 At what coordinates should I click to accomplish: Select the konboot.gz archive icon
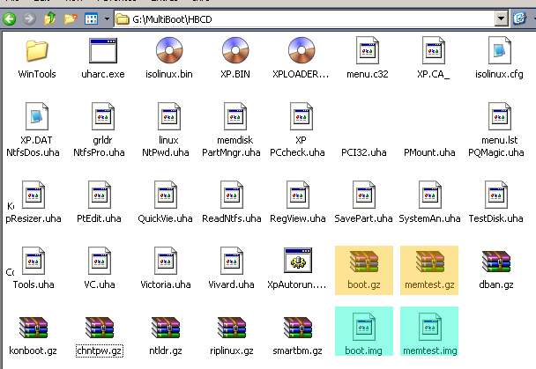33,328
